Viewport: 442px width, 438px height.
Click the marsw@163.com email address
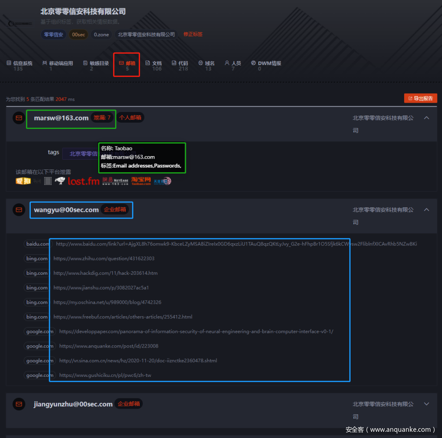[61, 118]
